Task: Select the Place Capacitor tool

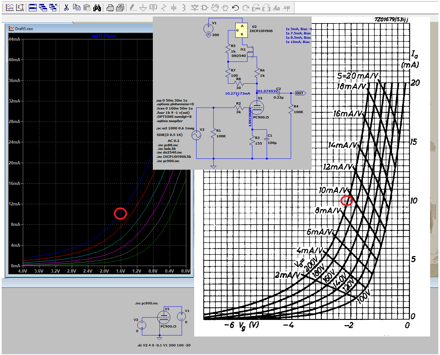Action: [174, 7]
